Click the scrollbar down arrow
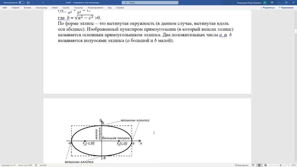297x167 pixels. tap(296, 162)
